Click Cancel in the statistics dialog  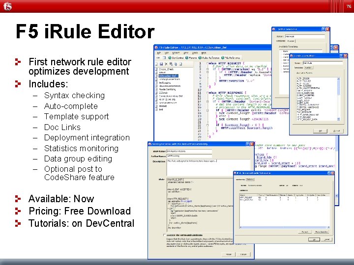tap(326, 239)
